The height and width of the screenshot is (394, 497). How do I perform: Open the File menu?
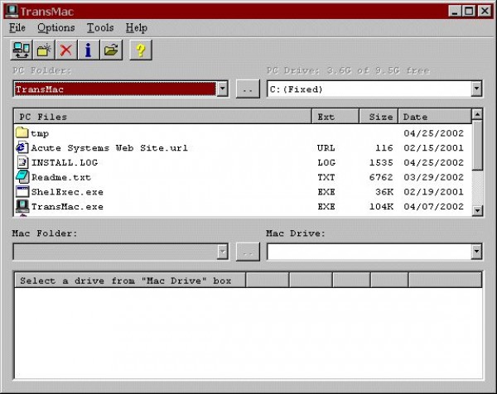point(17,28)
